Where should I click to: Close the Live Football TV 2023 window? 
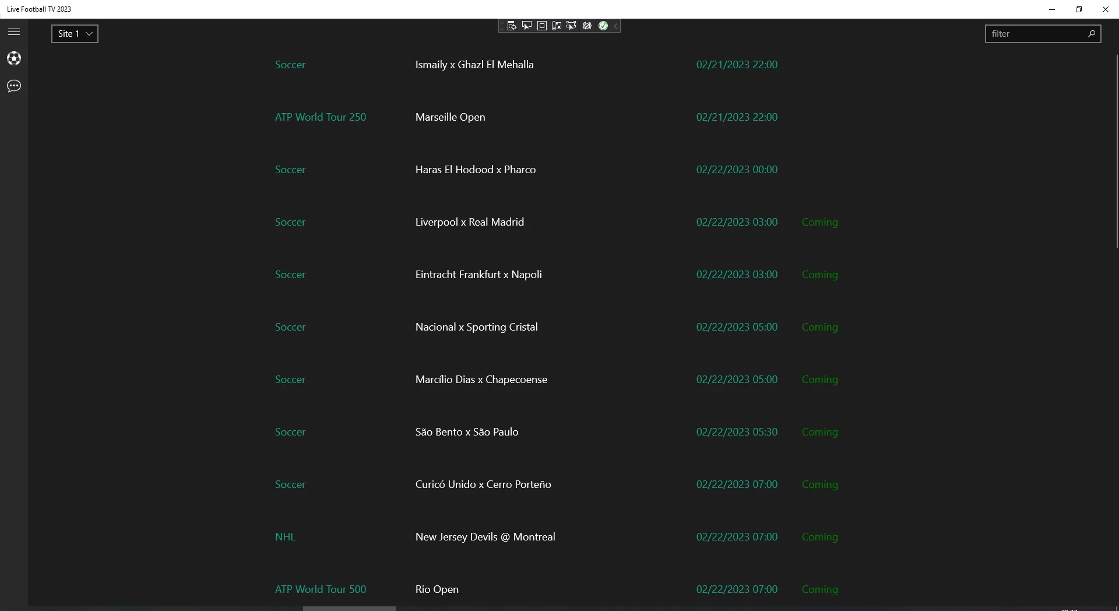click(1106, 9)
